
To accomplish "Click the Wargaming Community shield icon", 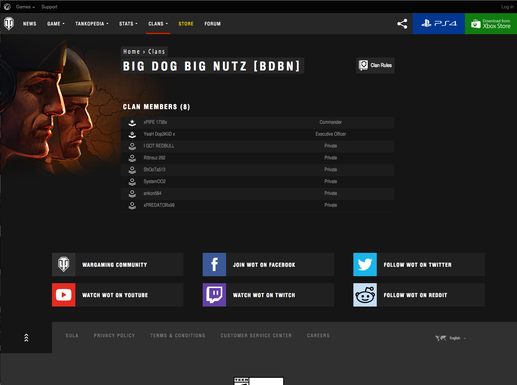I will pyautogui.click(x=63, y=264).
